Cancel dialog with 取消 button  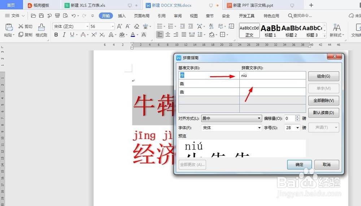tap(327, 165)
